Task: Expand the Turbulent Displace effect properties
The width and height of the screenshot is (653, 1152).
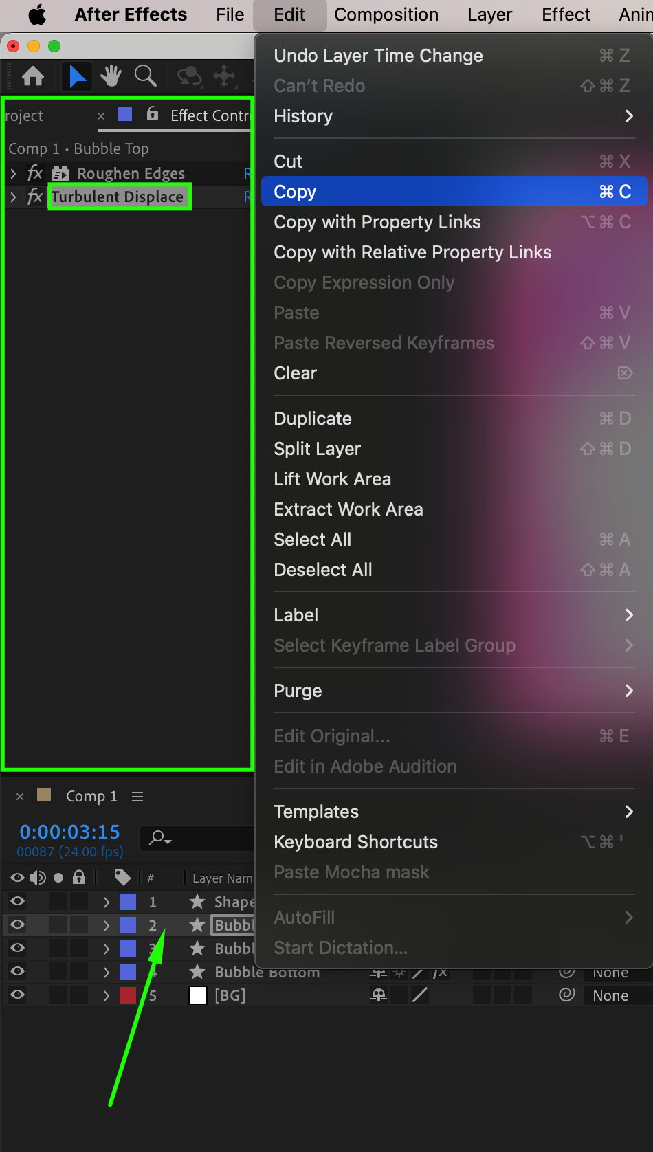Action: click(13, 197)
